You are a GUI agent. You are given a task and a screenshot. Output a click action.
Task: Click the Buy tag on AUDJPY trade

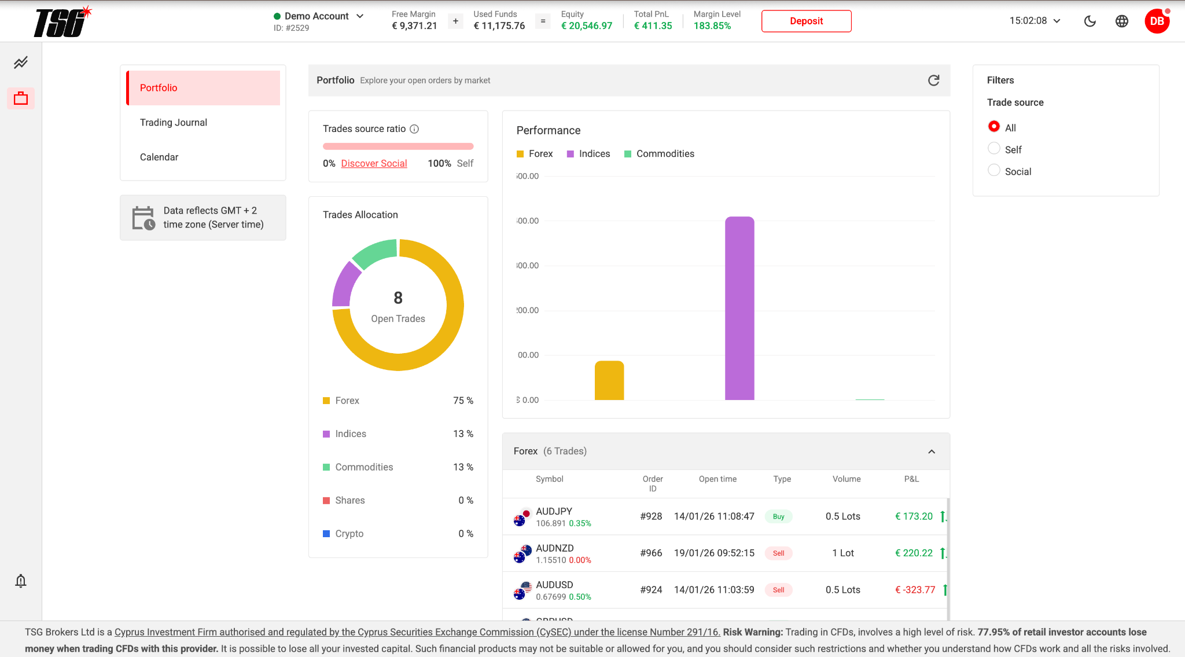click(778, 517)
